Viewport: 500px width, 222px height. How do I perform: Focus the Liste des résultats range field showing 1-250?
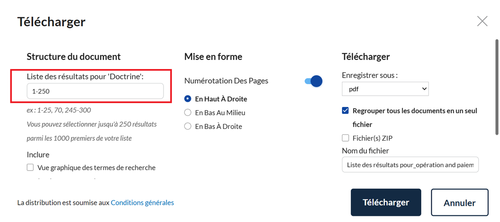95,91
